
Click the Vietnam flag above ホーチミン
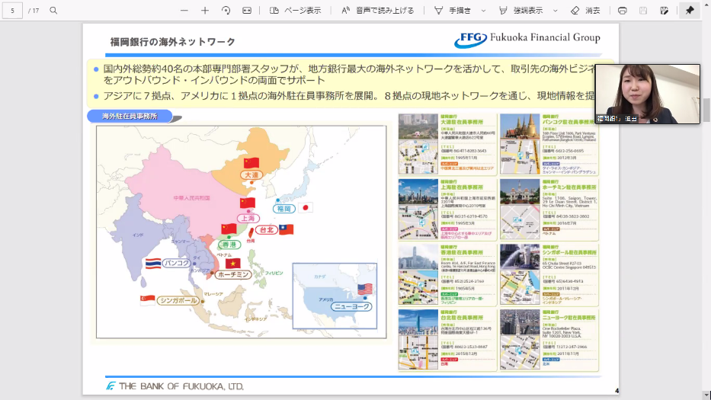[x=233, y=263]
